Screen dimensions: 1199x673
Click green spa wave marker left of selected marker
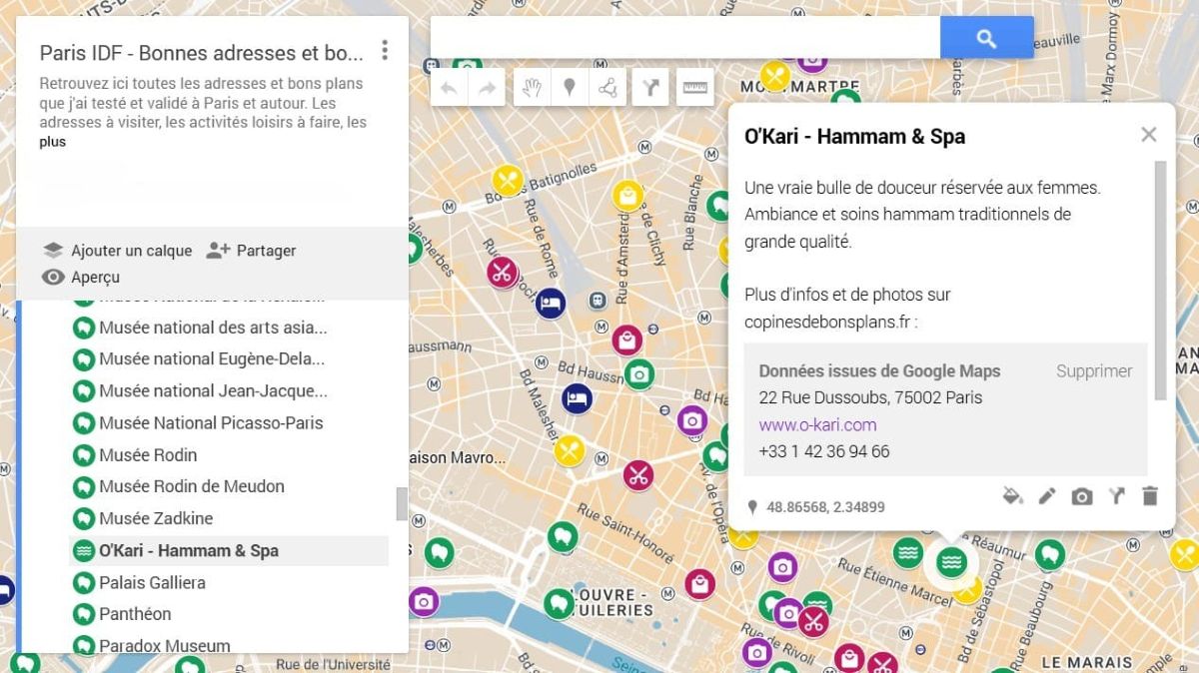(907, 552)
